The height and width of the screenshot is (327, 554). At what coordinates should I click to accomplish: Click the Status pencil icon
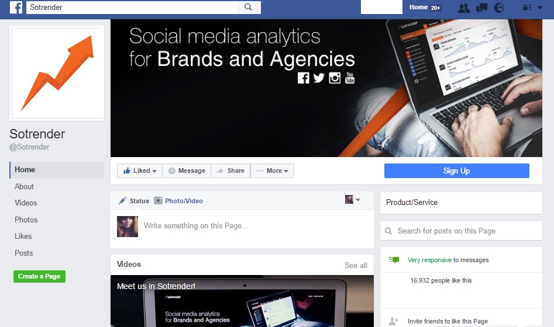123,201
